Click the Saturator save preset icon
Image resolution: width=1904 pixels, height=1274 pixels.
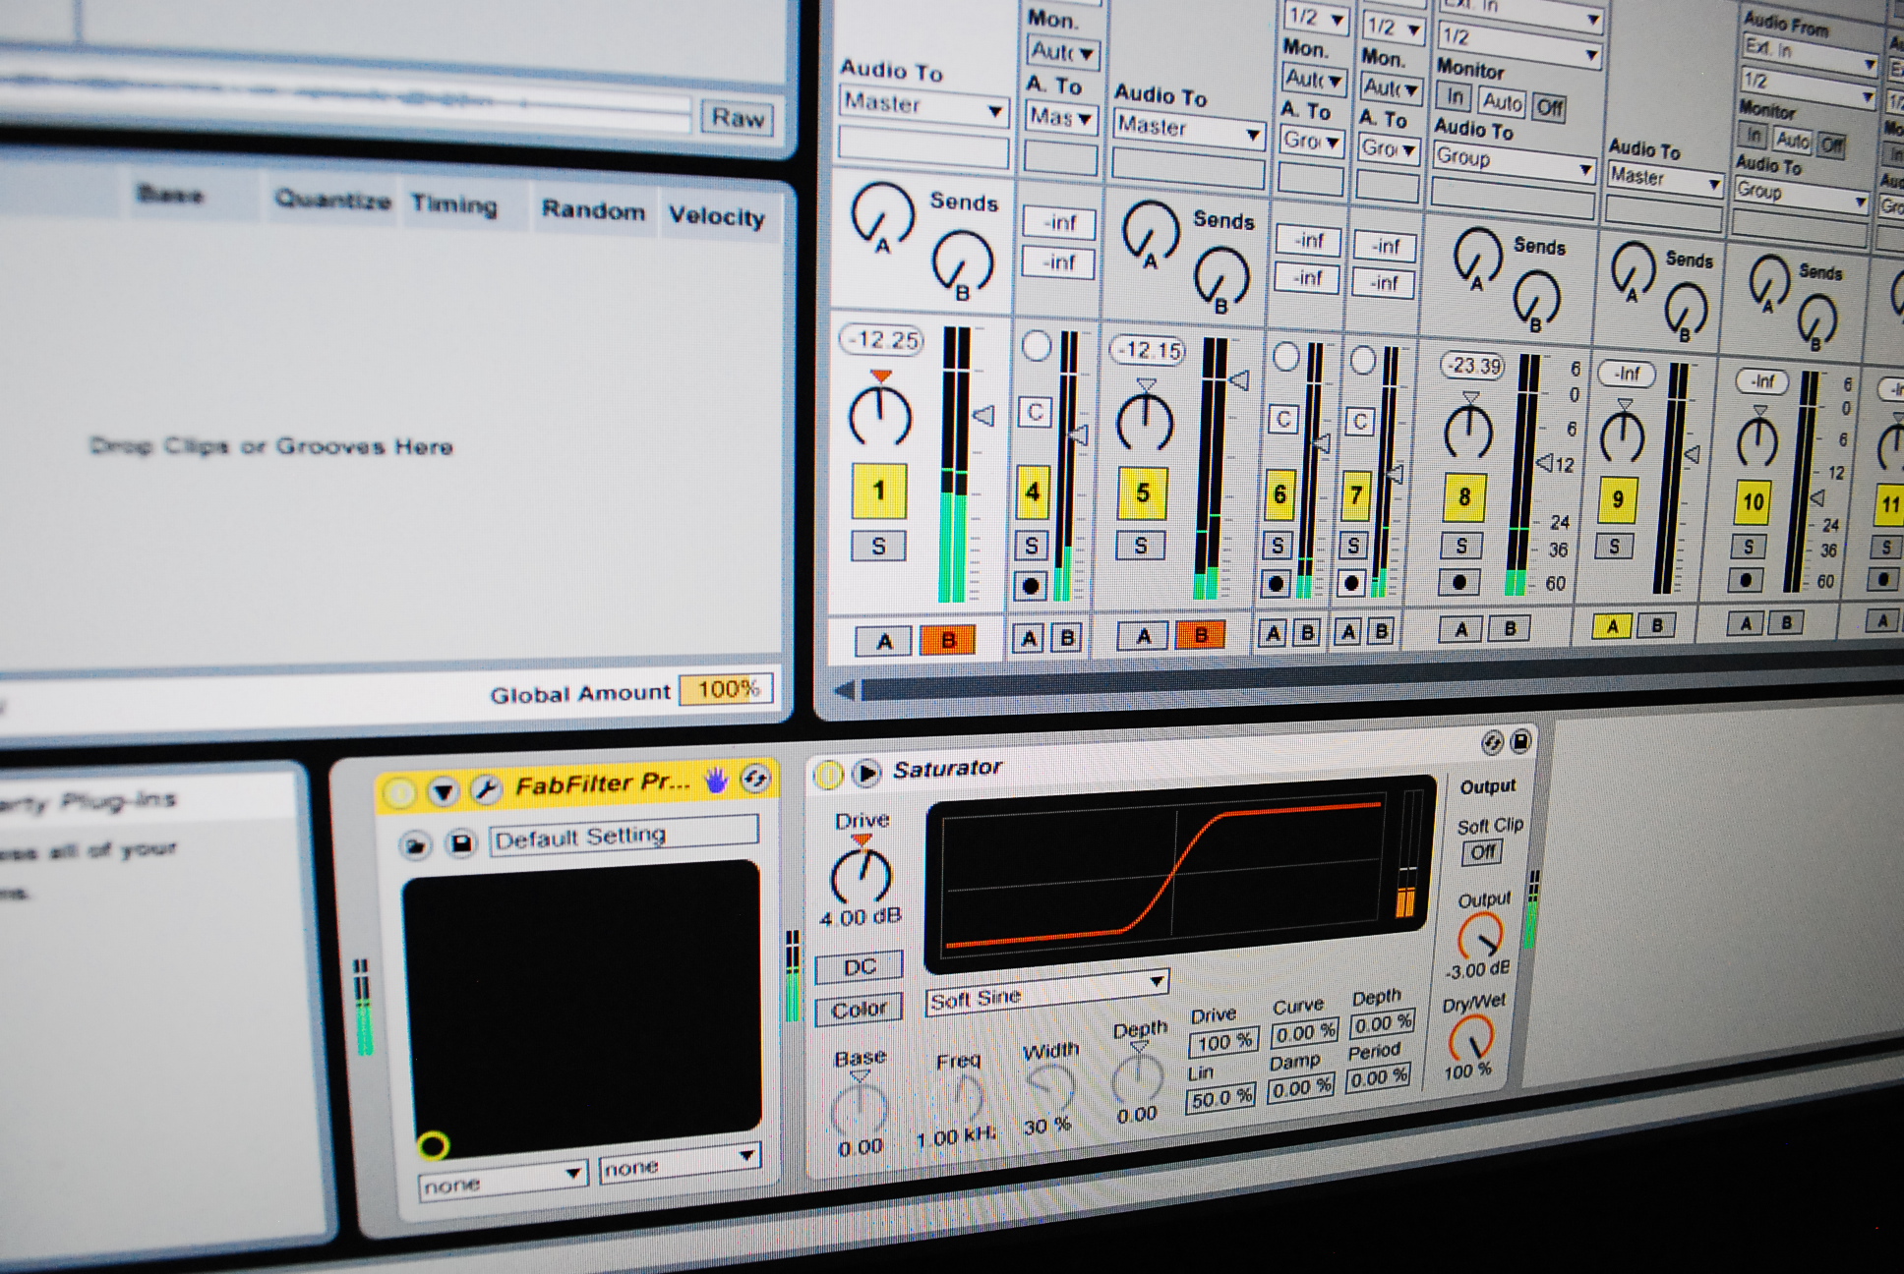coord(1520,741)
